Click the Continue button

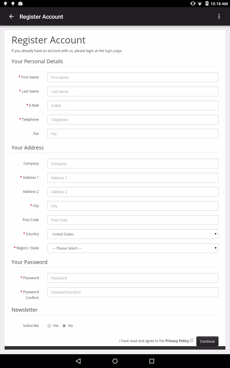coord(207,341)
